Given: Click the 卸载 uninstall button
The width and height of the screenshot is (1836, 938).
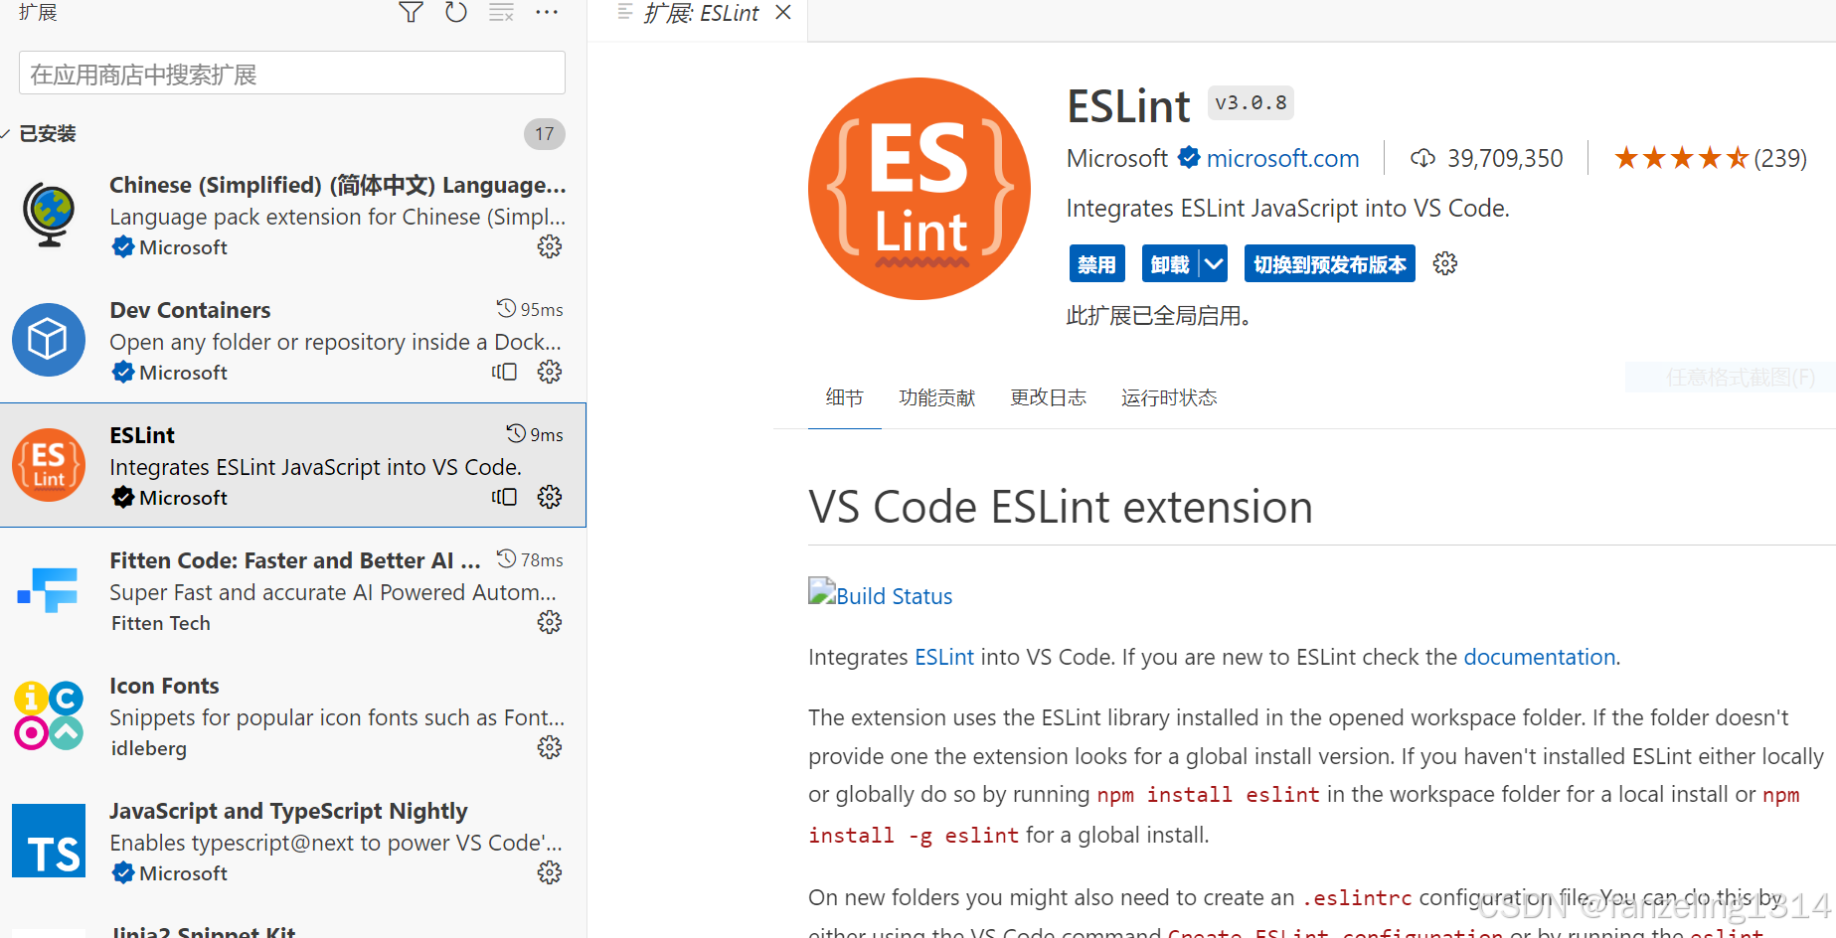Looking at the screenshot, I should point(1170,263).
